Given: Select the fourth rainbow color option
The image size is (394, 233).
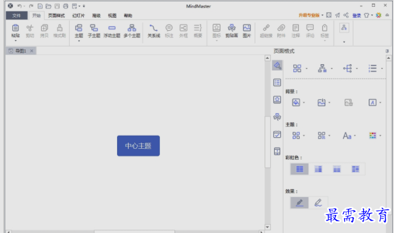Looking at the screenshot, I should tap(355, 169).
